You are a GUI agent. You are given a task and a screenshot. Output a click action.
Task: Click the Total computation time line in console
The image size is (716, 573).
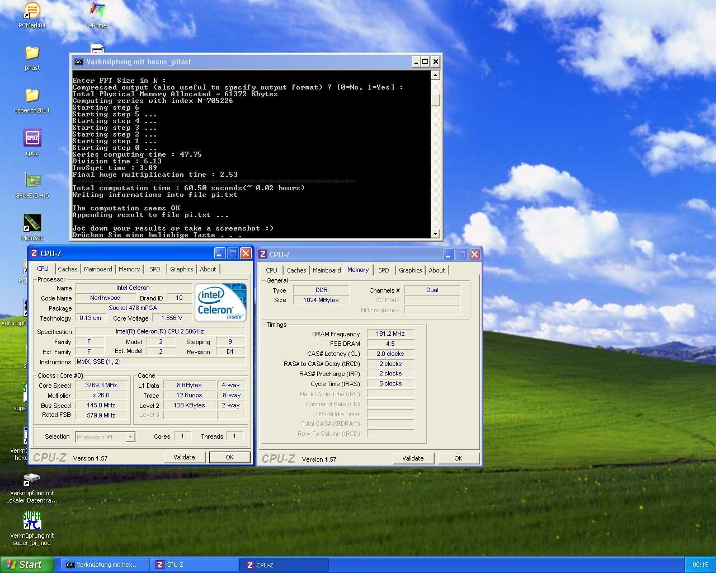click(189, 188)
